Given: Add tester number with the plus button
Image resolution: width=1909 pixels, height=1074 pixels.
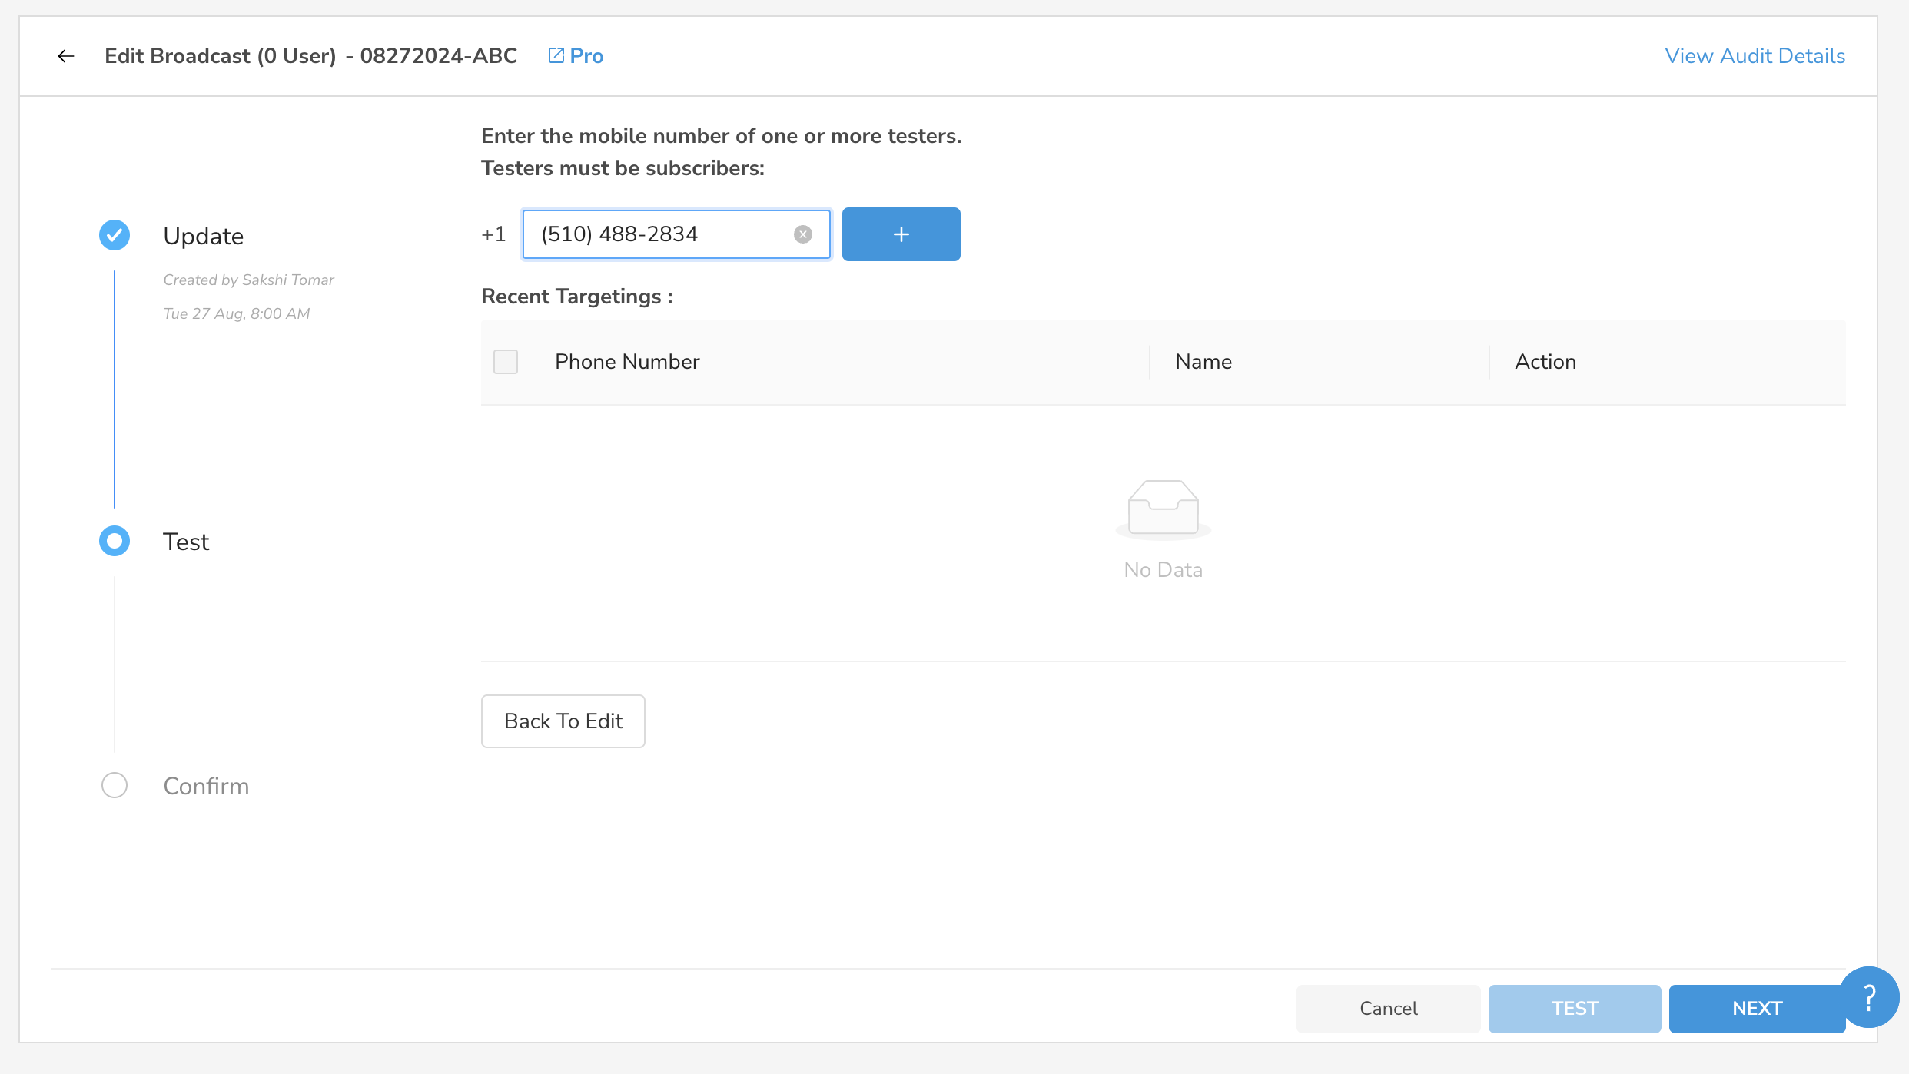Looking at the screenshot, I should coord(901,234).
